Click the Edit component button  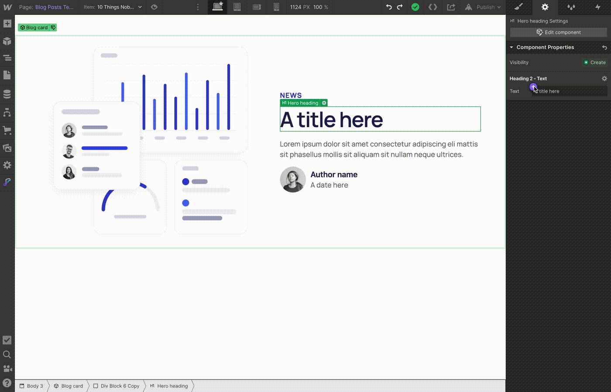tap(558, 32)
